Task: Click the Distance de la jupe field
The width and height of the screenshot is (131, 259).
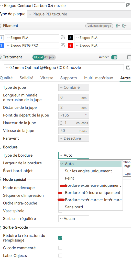Action: pos(74,108)
